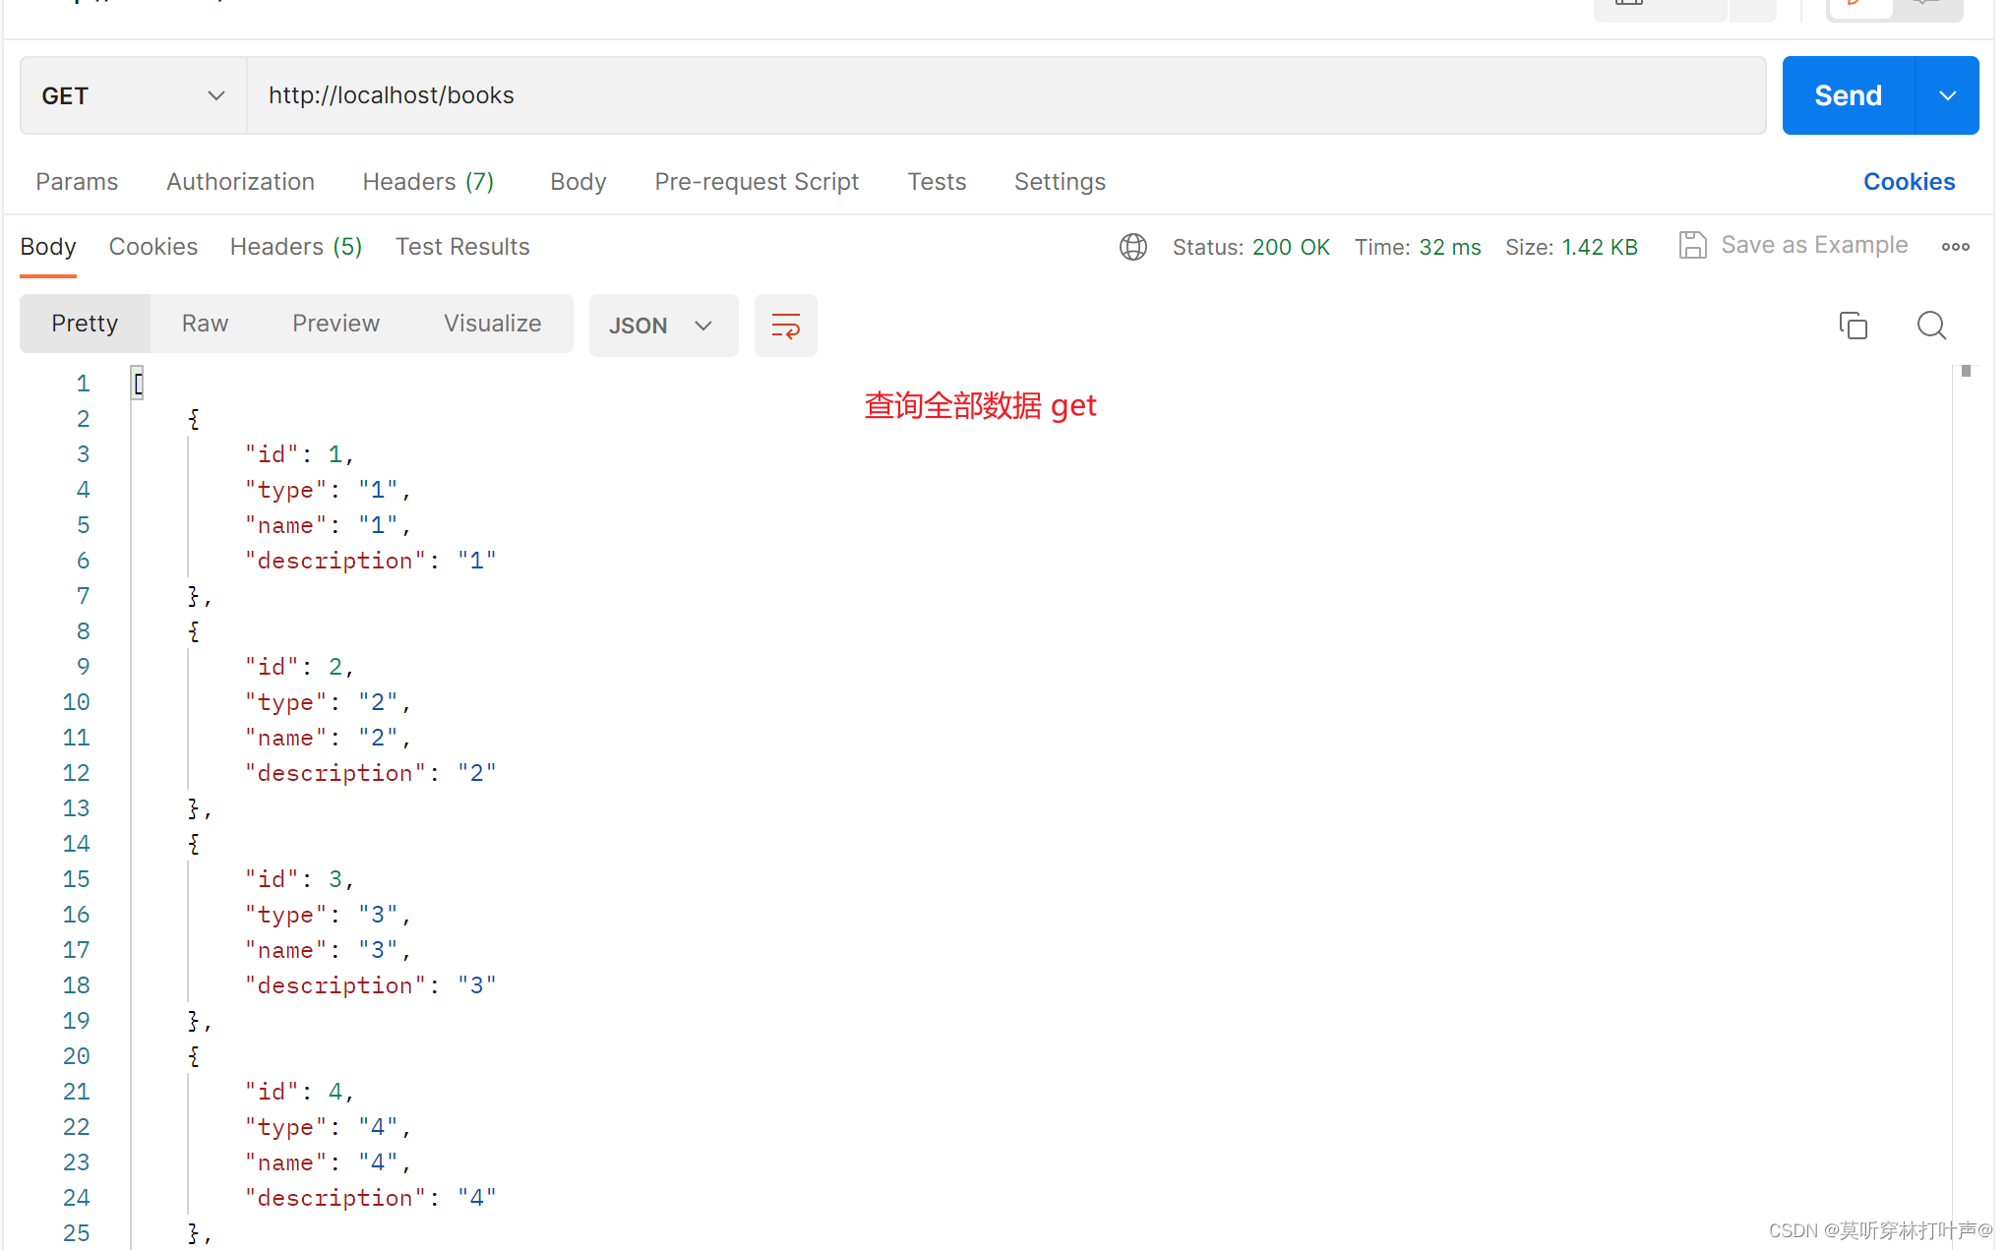The height and width of the screenshot is (1250, 2008).
Task: Select the response Body tab
Action: coord(48,247)
